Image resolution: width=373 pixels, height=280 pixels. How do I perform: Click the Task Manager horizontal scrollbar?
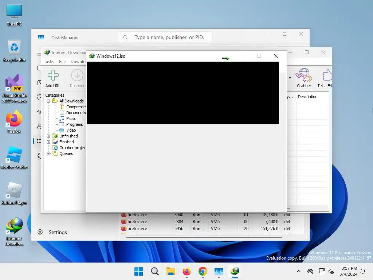(204, 237)
